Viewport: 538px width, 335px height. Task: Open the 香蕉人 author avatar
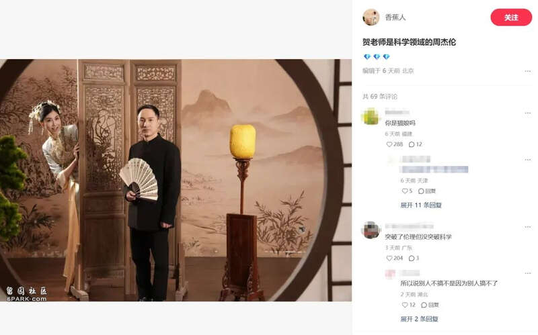coord(371,17)
